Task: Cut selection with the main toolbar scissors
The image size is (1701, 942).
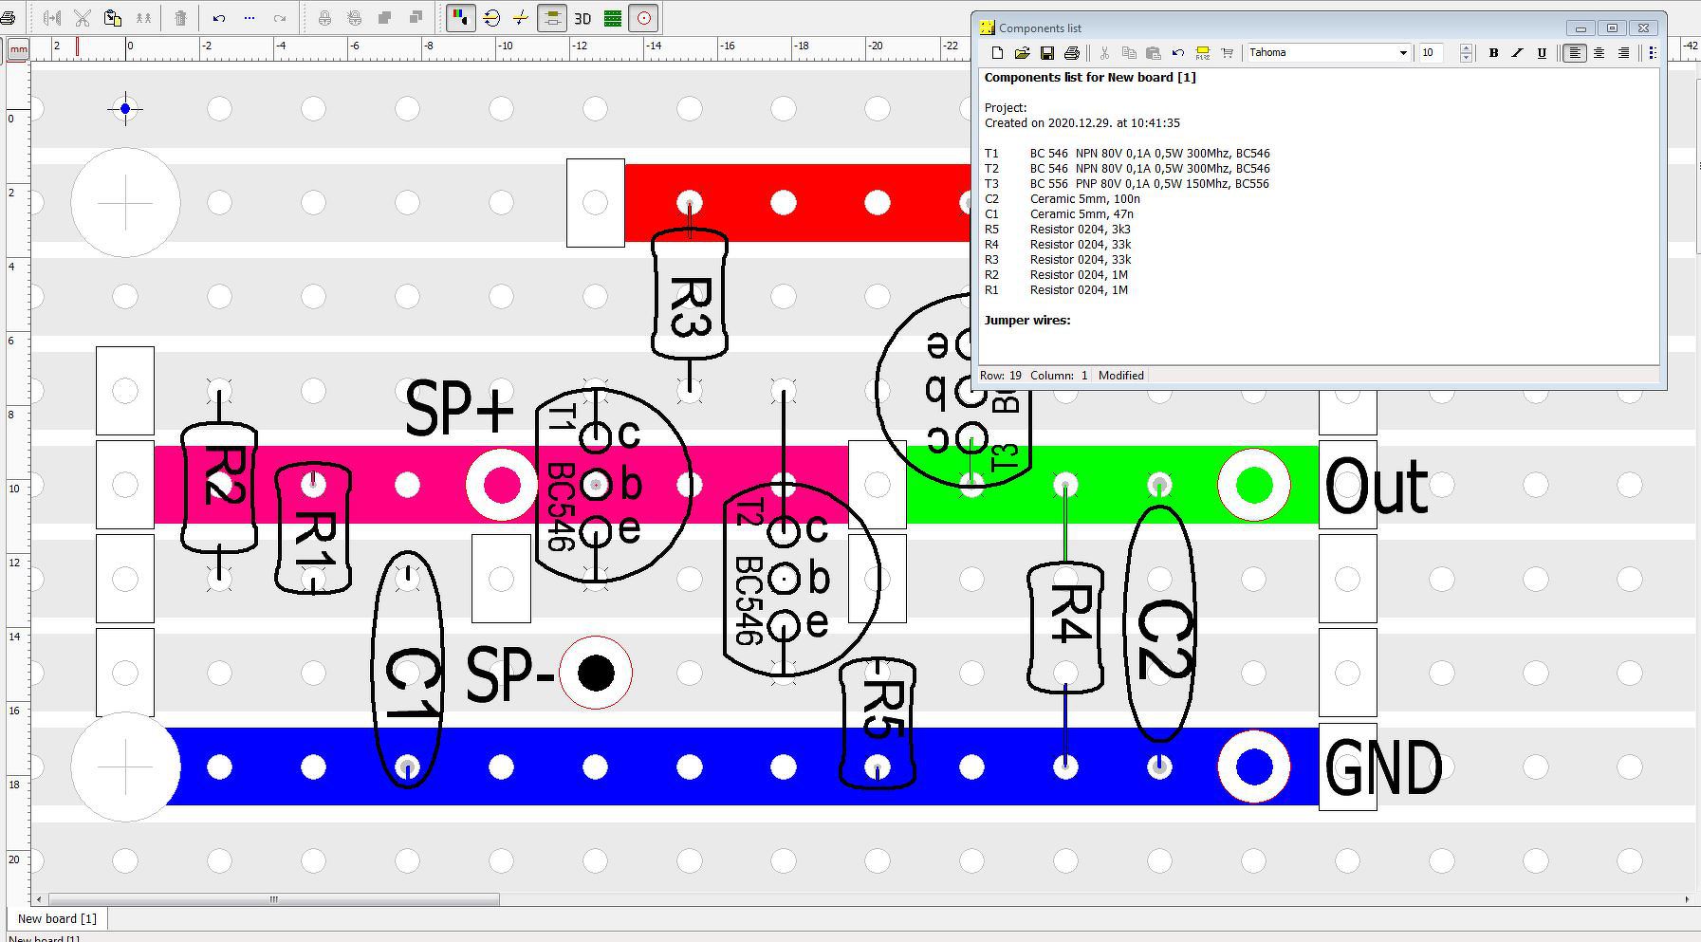Action: [83, 18]
